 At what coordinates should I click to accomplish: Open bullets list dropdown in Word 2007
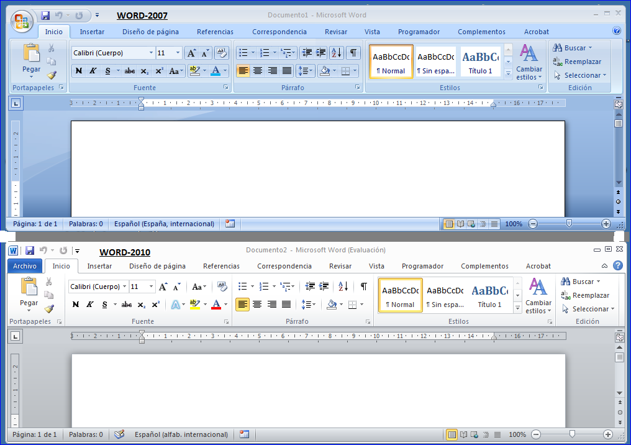coord(253,53)
